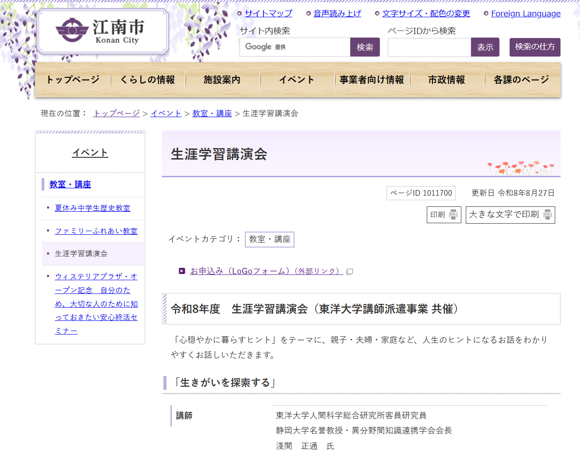The height and width of the screenshot is (457, 580).
Task: Select 施設案内 in main navigation
Action: [x=222, y=80]
